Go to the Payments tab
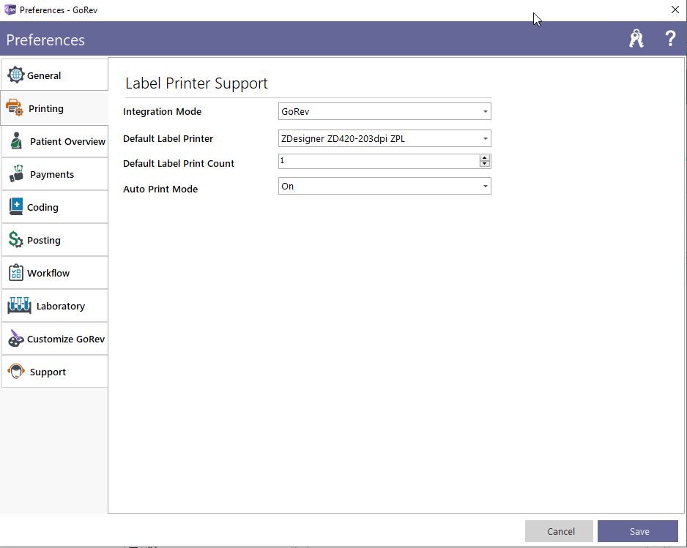687x548 pixels. click(55, 174)
